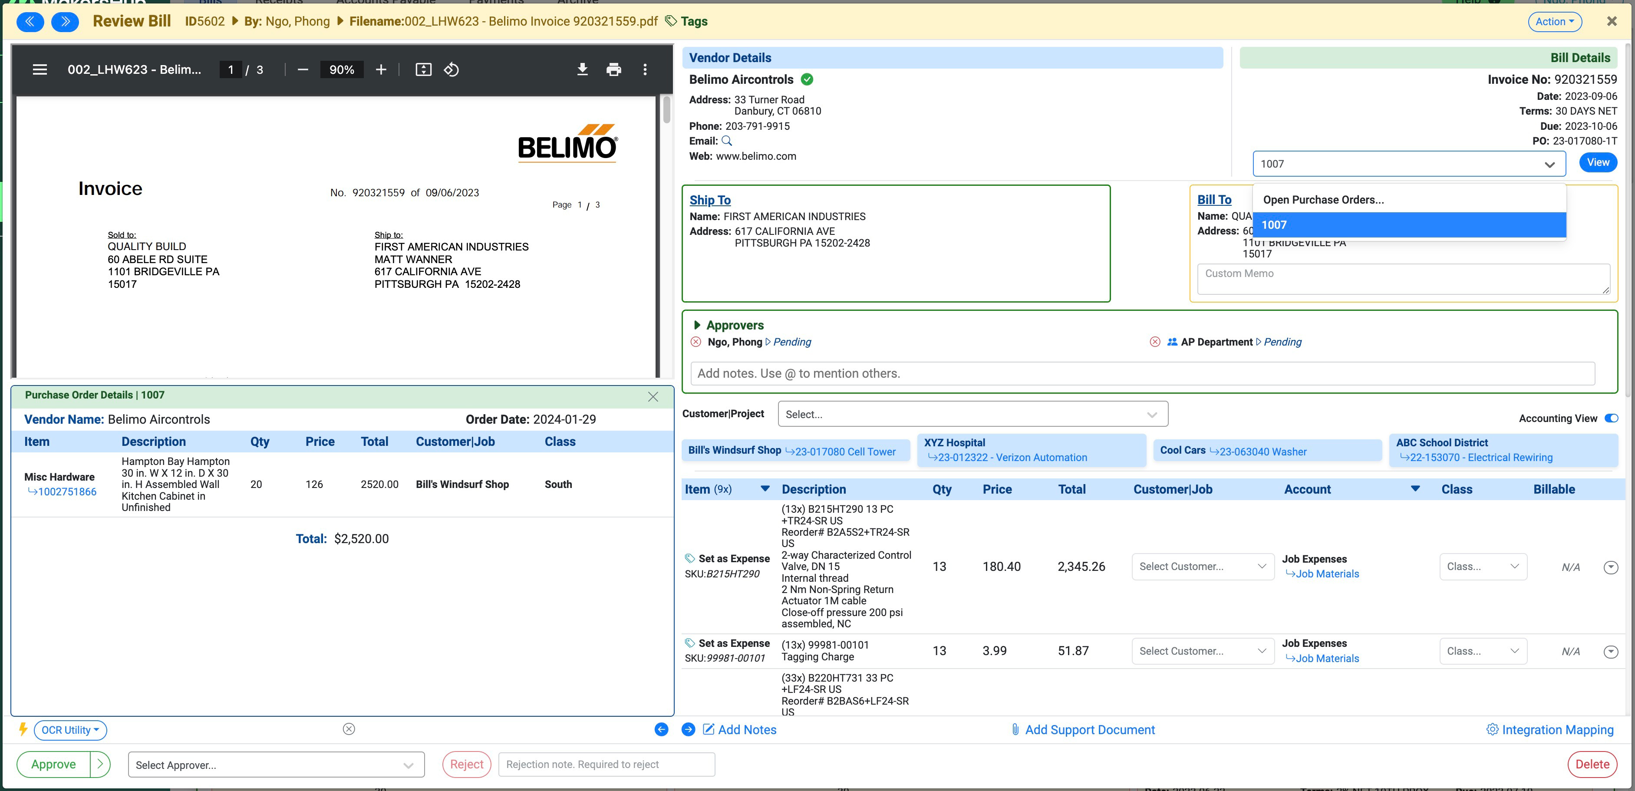
Task: Open row options for B215HT290 line
Action: (1611, 567)
